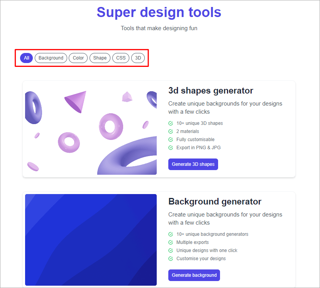Click the checkmark beside "Fully customisable"
Image resolution: width=320 pixels, height=288 pixels.
click(x=170, y=139)
